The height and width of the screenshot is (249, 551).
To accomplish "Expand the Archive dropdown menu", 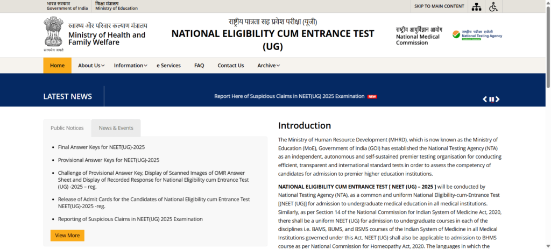I will 269,65.
